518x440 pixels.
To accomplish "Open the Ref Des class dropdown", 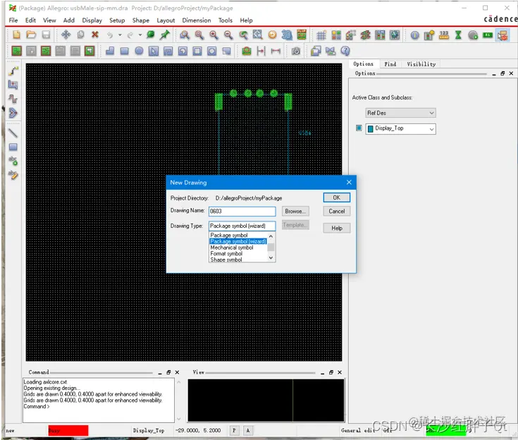I will click(x=400, y=113).
